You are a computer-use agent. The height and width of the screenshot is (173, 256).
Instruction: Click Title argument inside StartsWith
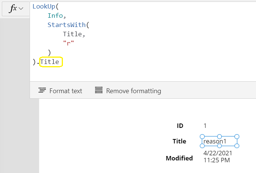(73, 34)
